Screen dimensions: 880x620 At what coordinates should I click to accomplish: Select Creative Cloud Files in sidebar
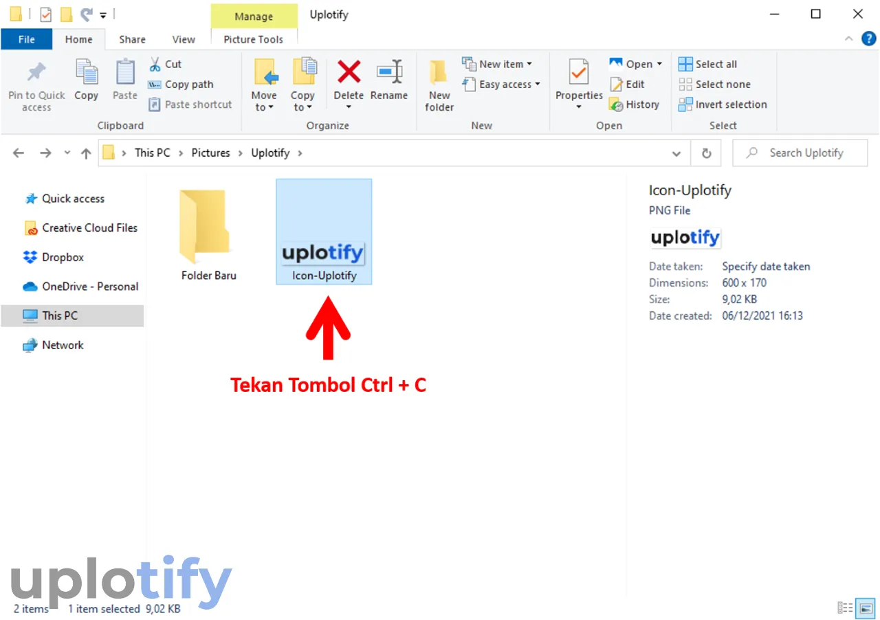tap(80, 228)
